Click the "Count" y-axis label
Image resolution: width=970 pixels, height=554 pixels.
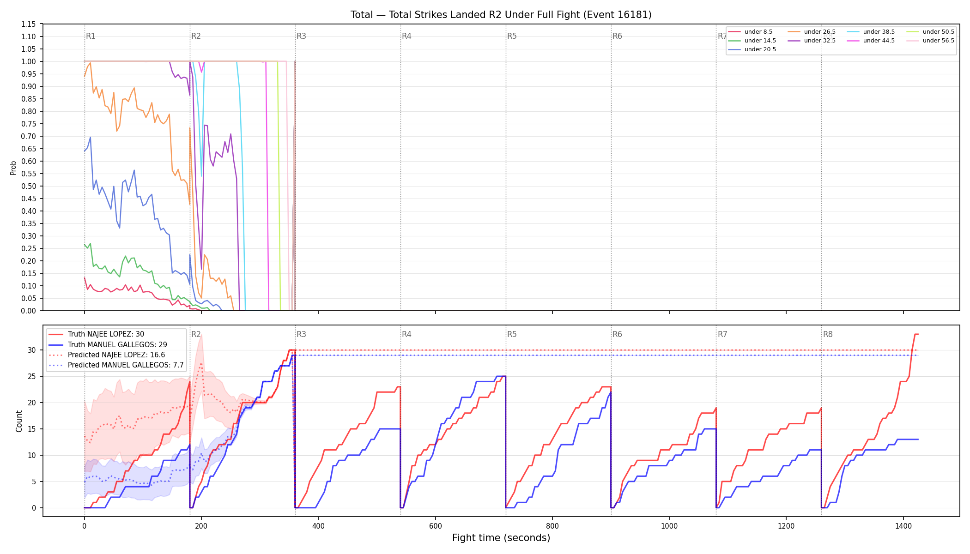pos(19,421)
